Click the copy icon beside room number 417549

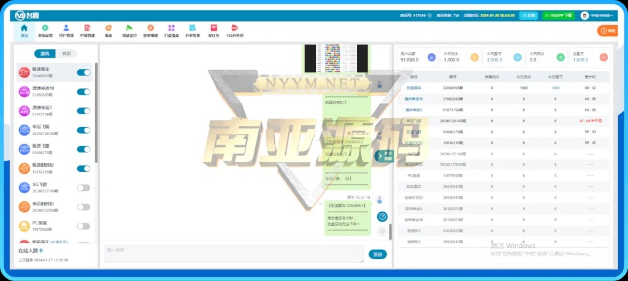(429, 15)
